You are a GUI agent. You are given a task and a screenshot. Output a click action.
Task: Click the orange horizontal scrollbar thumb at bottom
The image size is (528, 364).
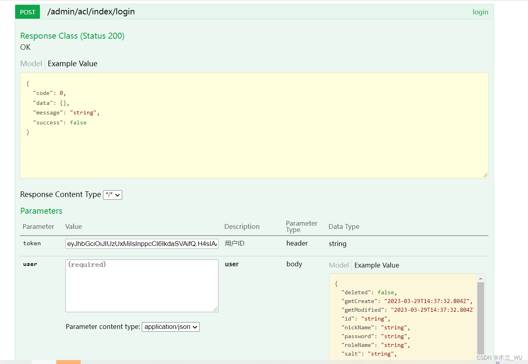coord(68,362)
